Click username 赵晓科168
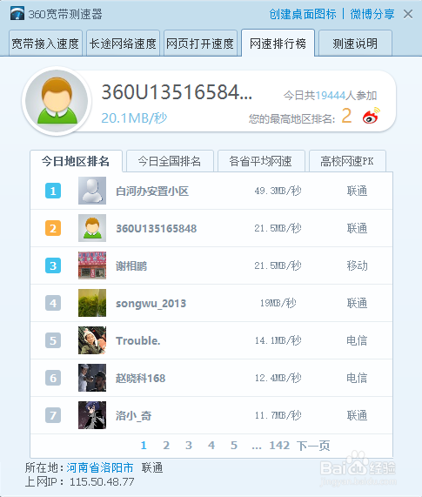This screenshot has width=422, height=497. [x=140, y=378]
